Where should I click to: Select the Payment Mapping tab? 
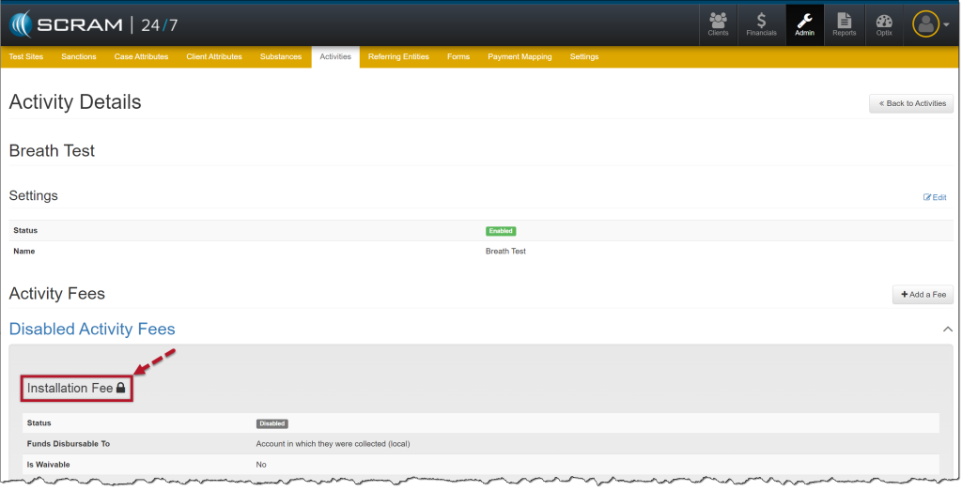(x=520, y=56)
